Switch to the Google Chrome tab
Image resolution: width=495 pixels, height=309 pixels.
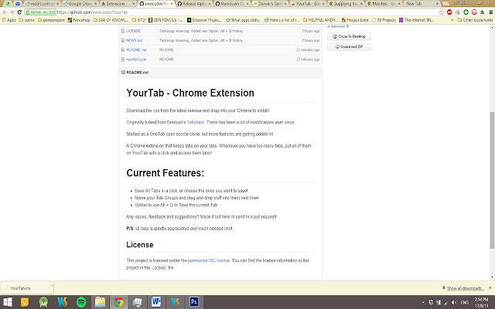80,4
